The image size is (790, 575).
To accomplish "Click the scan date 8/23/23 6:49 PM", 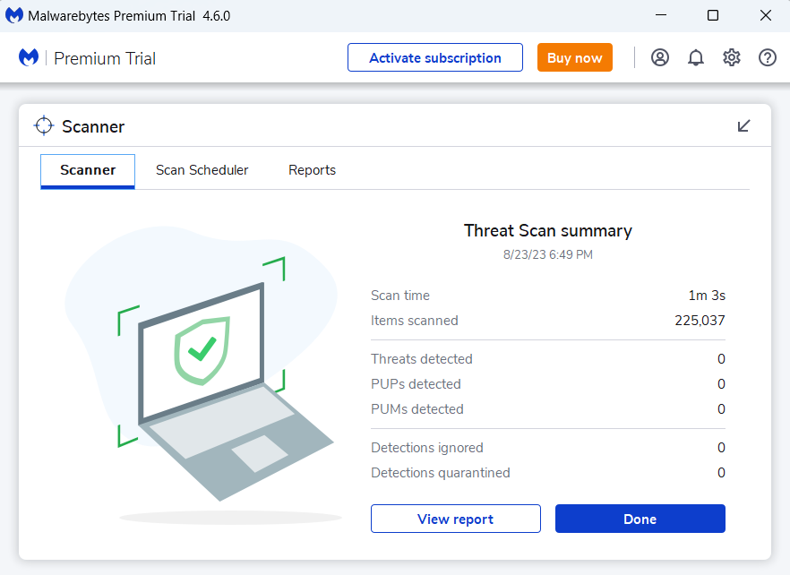I will 547,254.
